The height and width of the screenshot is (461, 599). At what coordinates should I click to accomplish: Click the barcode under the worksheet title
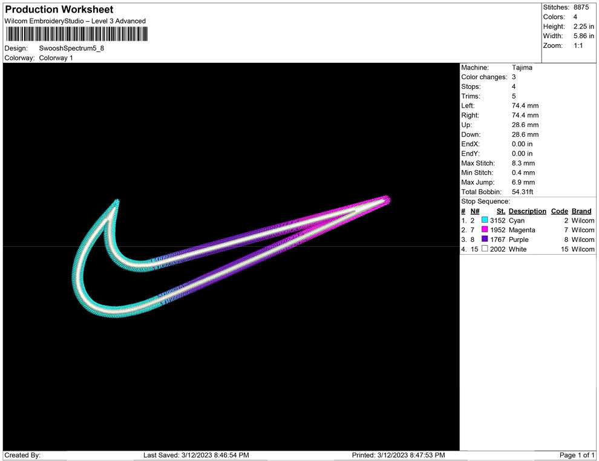[x=76, y=33]
